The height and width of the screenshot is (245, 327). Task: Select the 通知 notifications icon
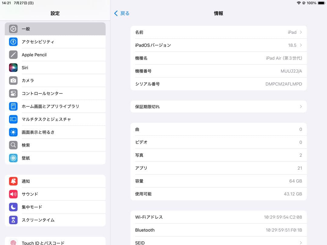13,181
